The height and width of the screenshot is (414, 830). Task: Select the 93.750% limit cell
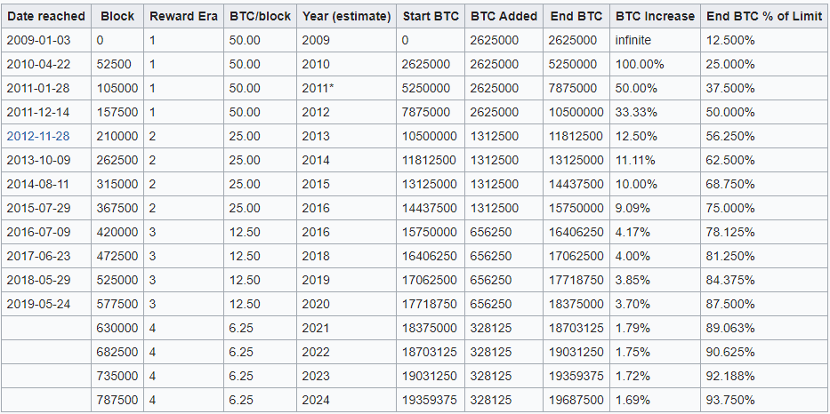[730, 400]
